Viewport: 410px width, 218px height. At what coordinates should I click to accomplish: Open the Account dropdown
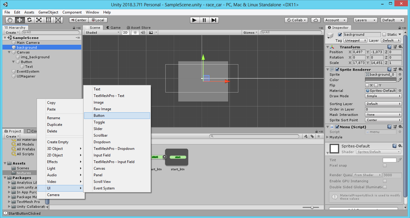pos(335,20)
